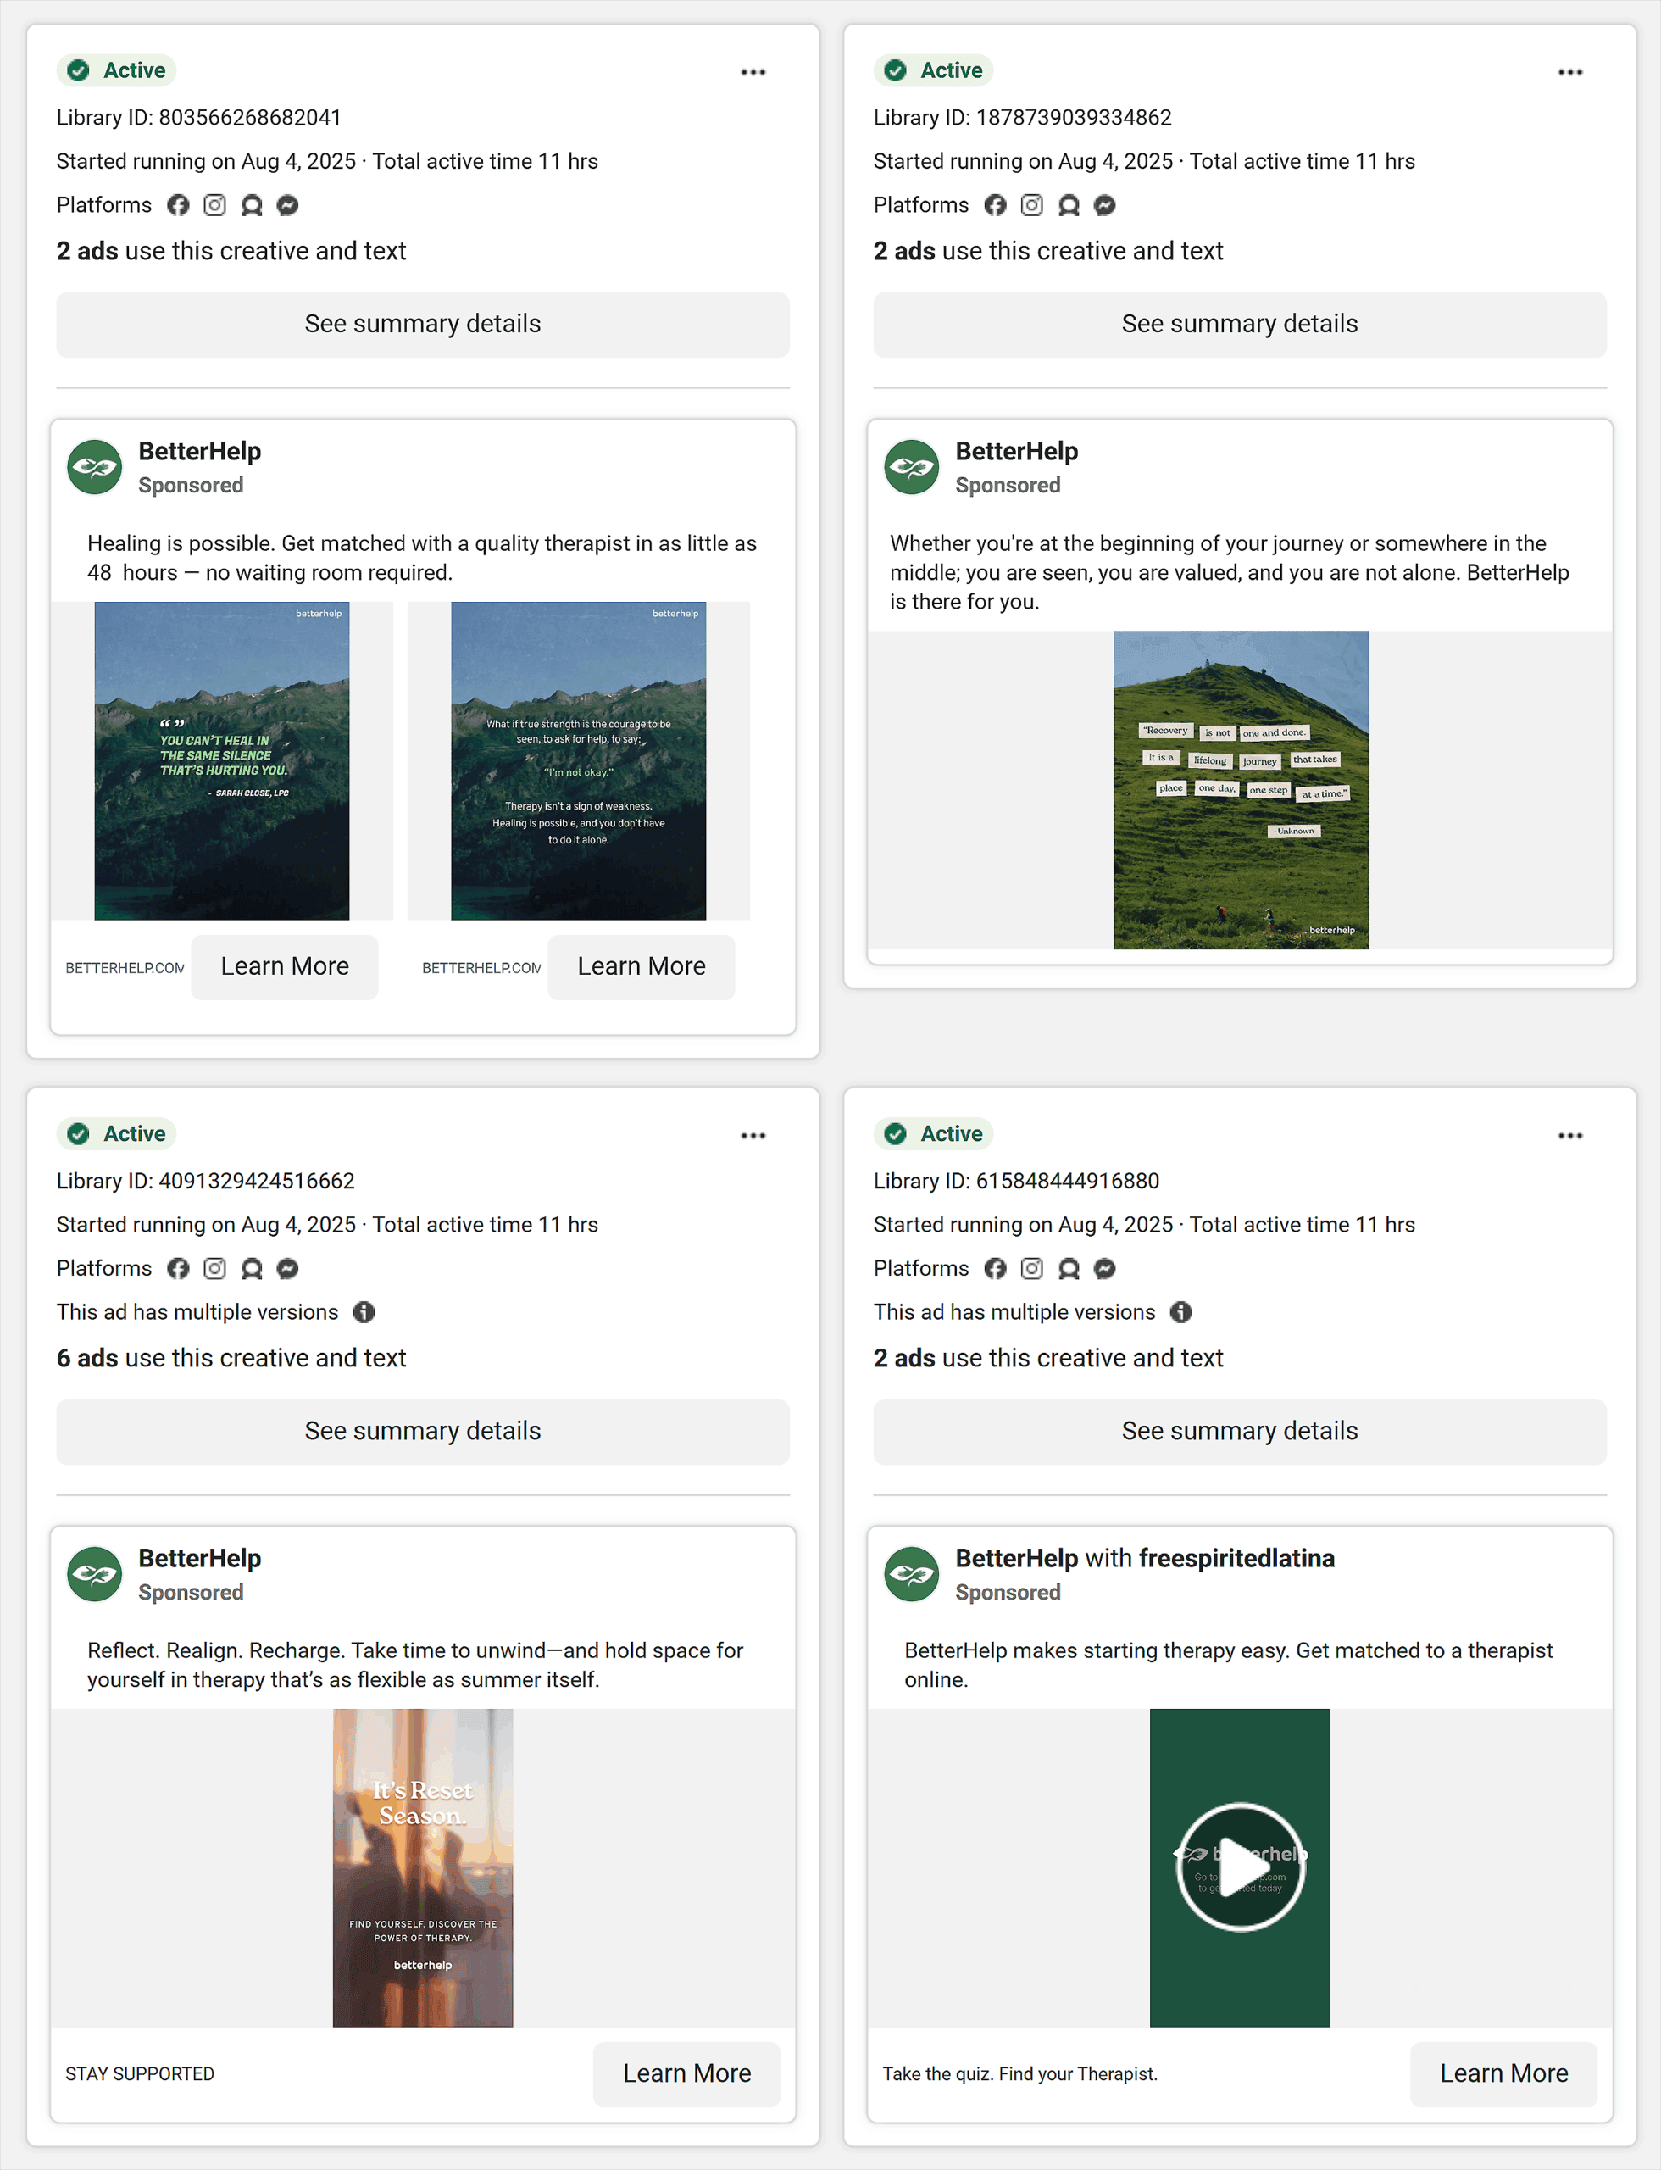The height and width of the screenshot is (2170, 1661).
Task: Click Learn More under 'You can't heal' image
Action: click(x=285, y=966)
